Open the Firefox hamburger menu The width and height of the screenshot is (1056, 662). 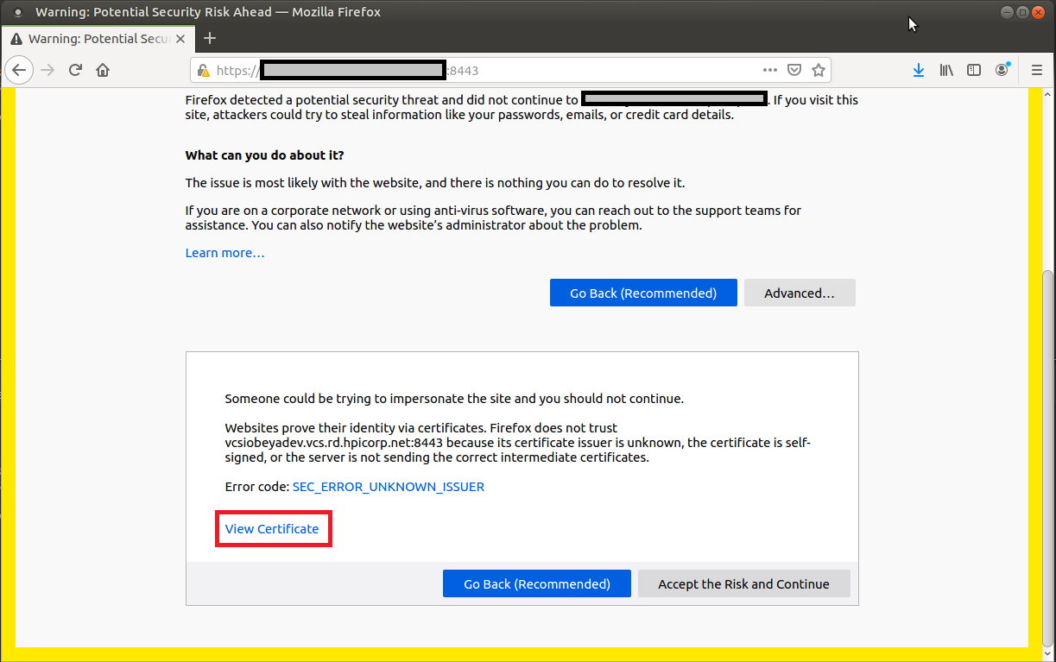click(x=1037, y=70)
